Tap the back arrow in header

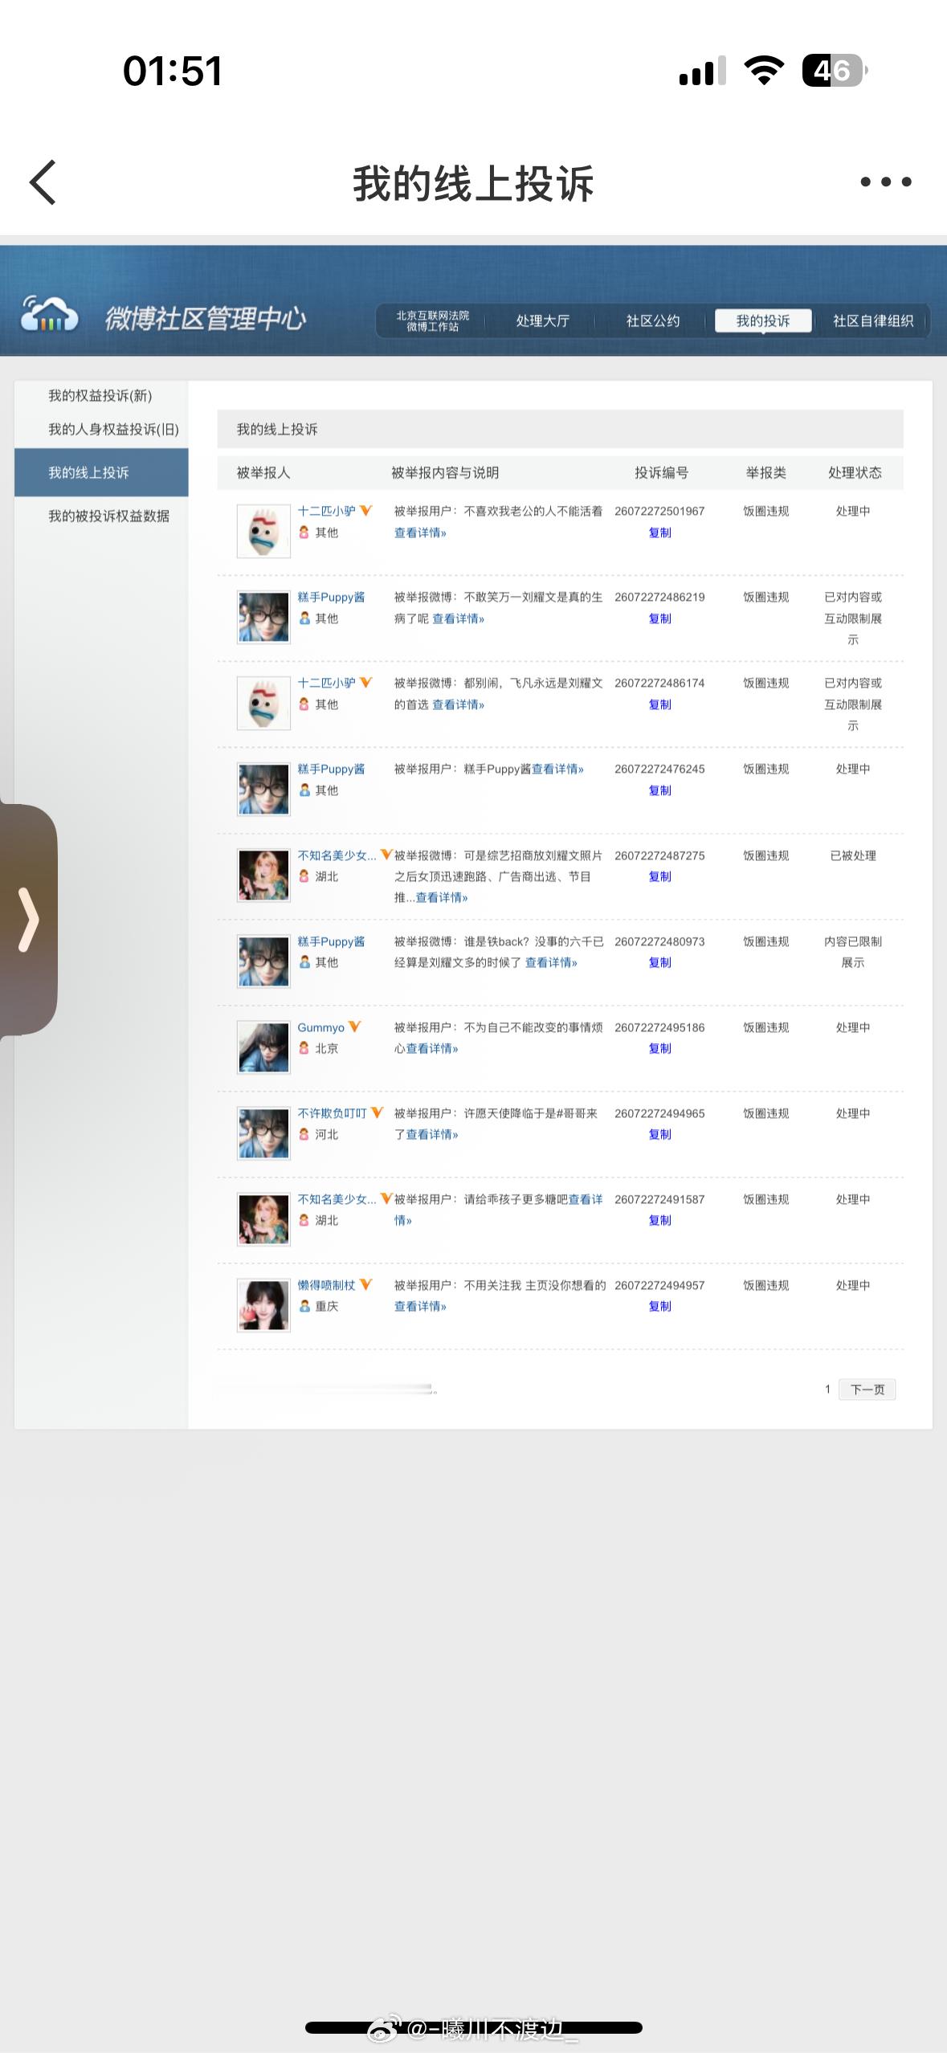[x=43, y=182]
